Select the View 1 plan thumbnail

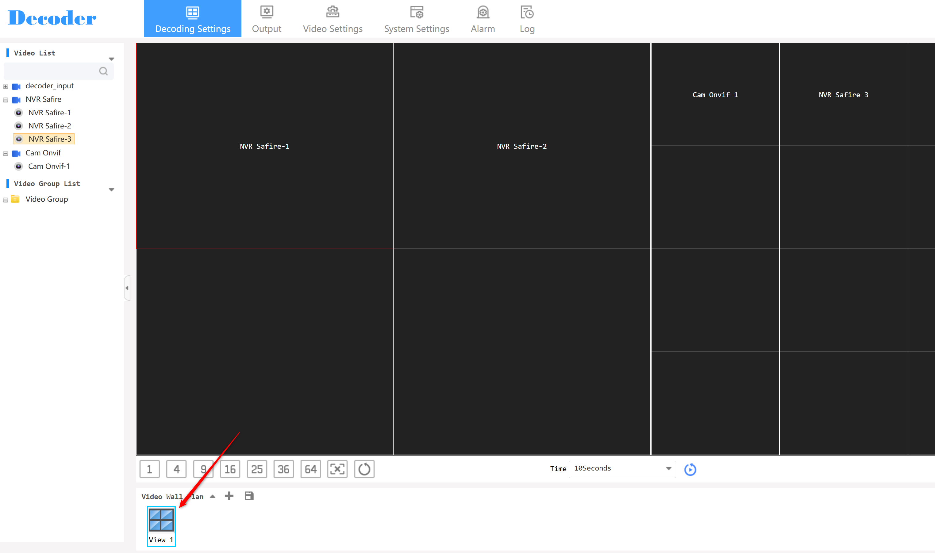pyautogui.click(x=161, y=526)
